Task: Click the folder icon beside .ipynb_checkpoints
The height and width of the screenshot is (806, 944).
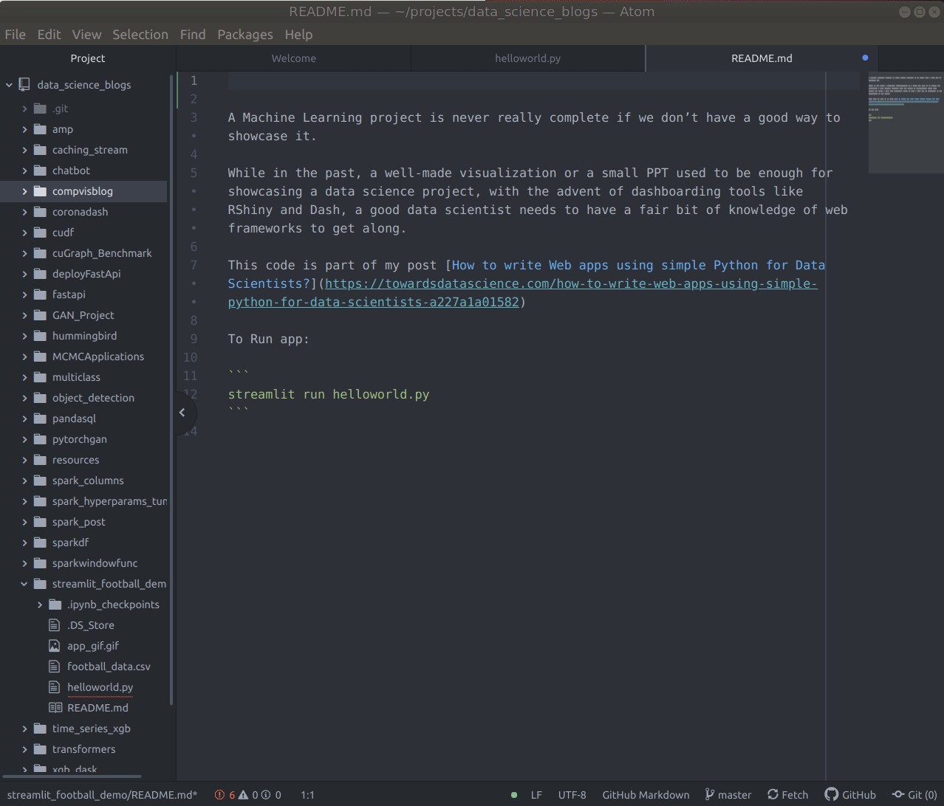Action: pos(55,604)
